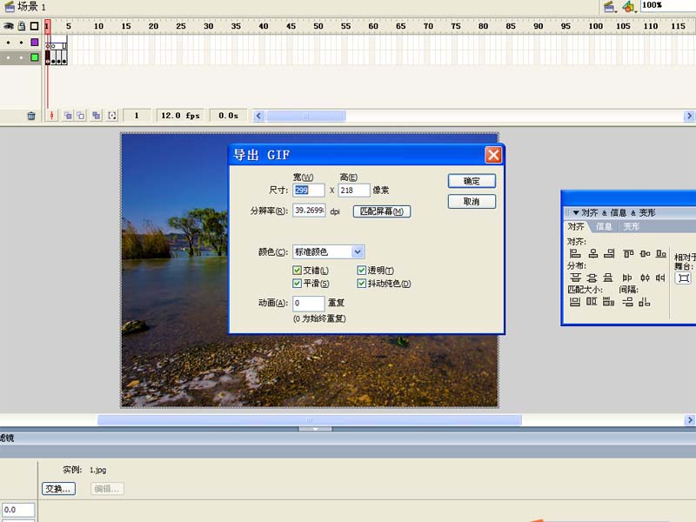Screen dimensions: 696x522
Task: Click align bottom edge in the Align panel
Action: [x=661, y=253]
